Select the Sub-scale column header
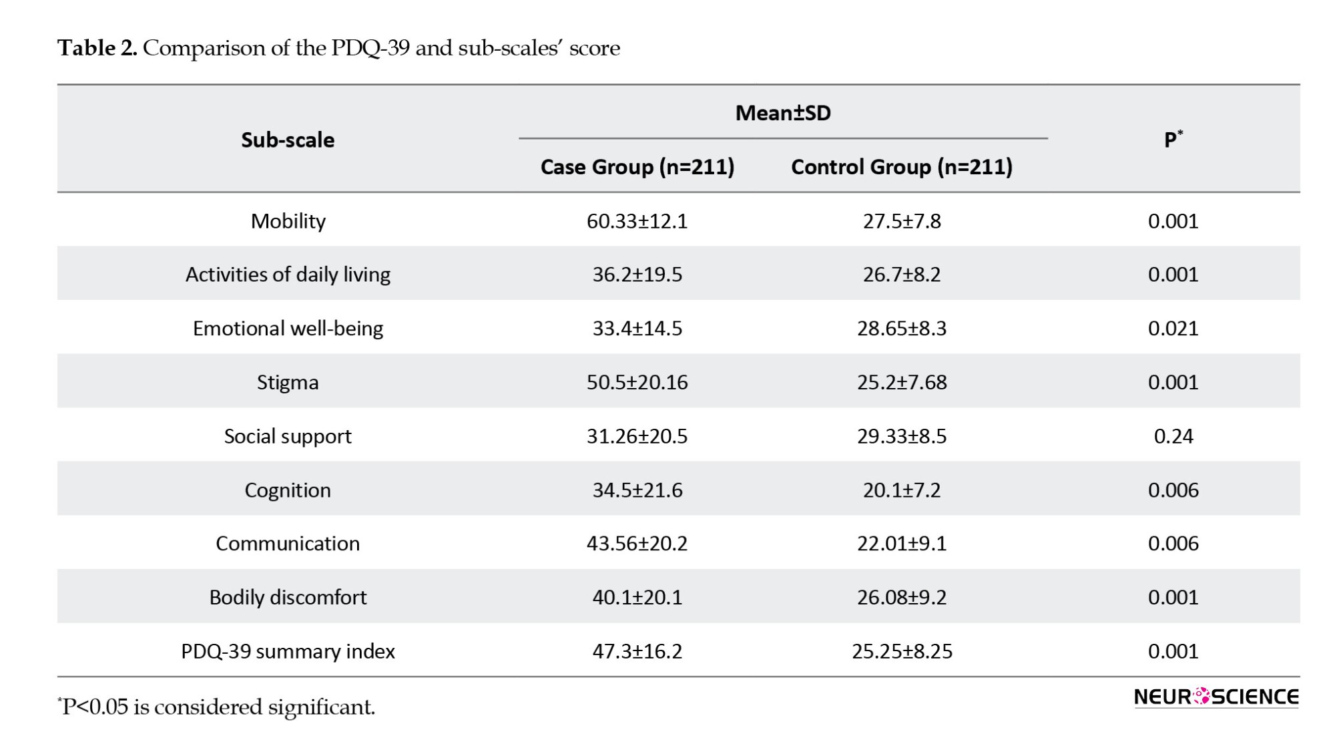 288,140
